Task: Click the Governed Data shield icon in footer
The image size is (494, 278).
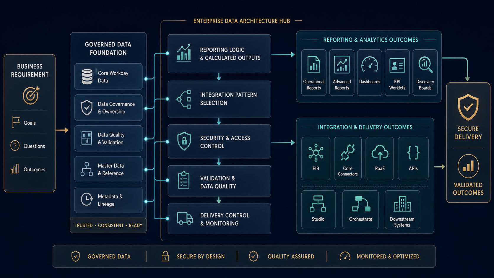Action: pos(76,256)
